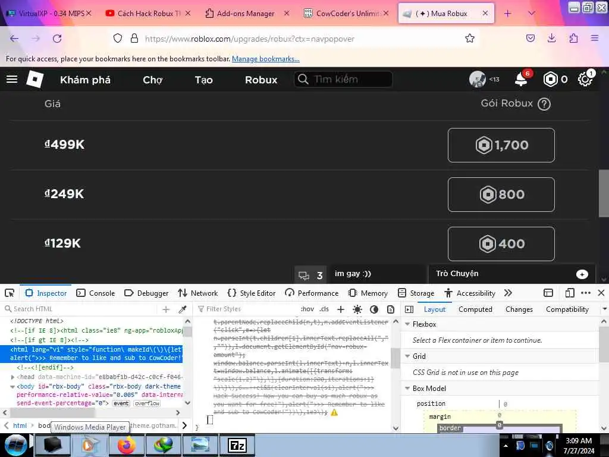Bookmark this page with the star icon
609x457 pixels.
(x=470, y=38)
